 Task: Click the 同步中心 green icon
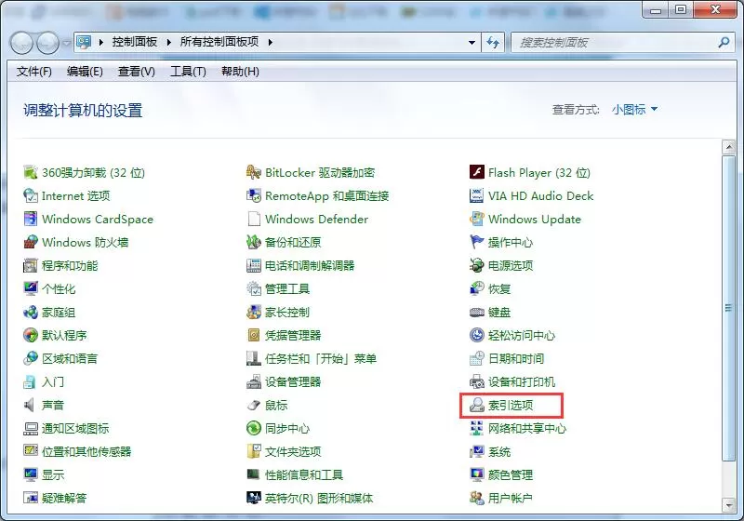coord(253,428)
